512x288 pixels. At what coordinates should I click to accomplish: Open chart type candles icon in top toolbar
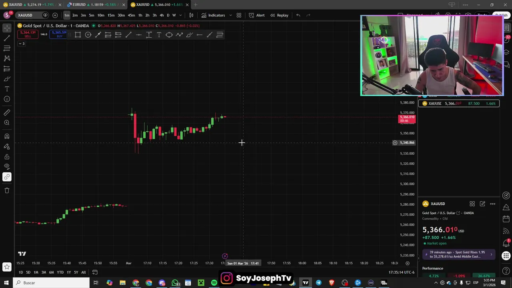pos(191,15)
